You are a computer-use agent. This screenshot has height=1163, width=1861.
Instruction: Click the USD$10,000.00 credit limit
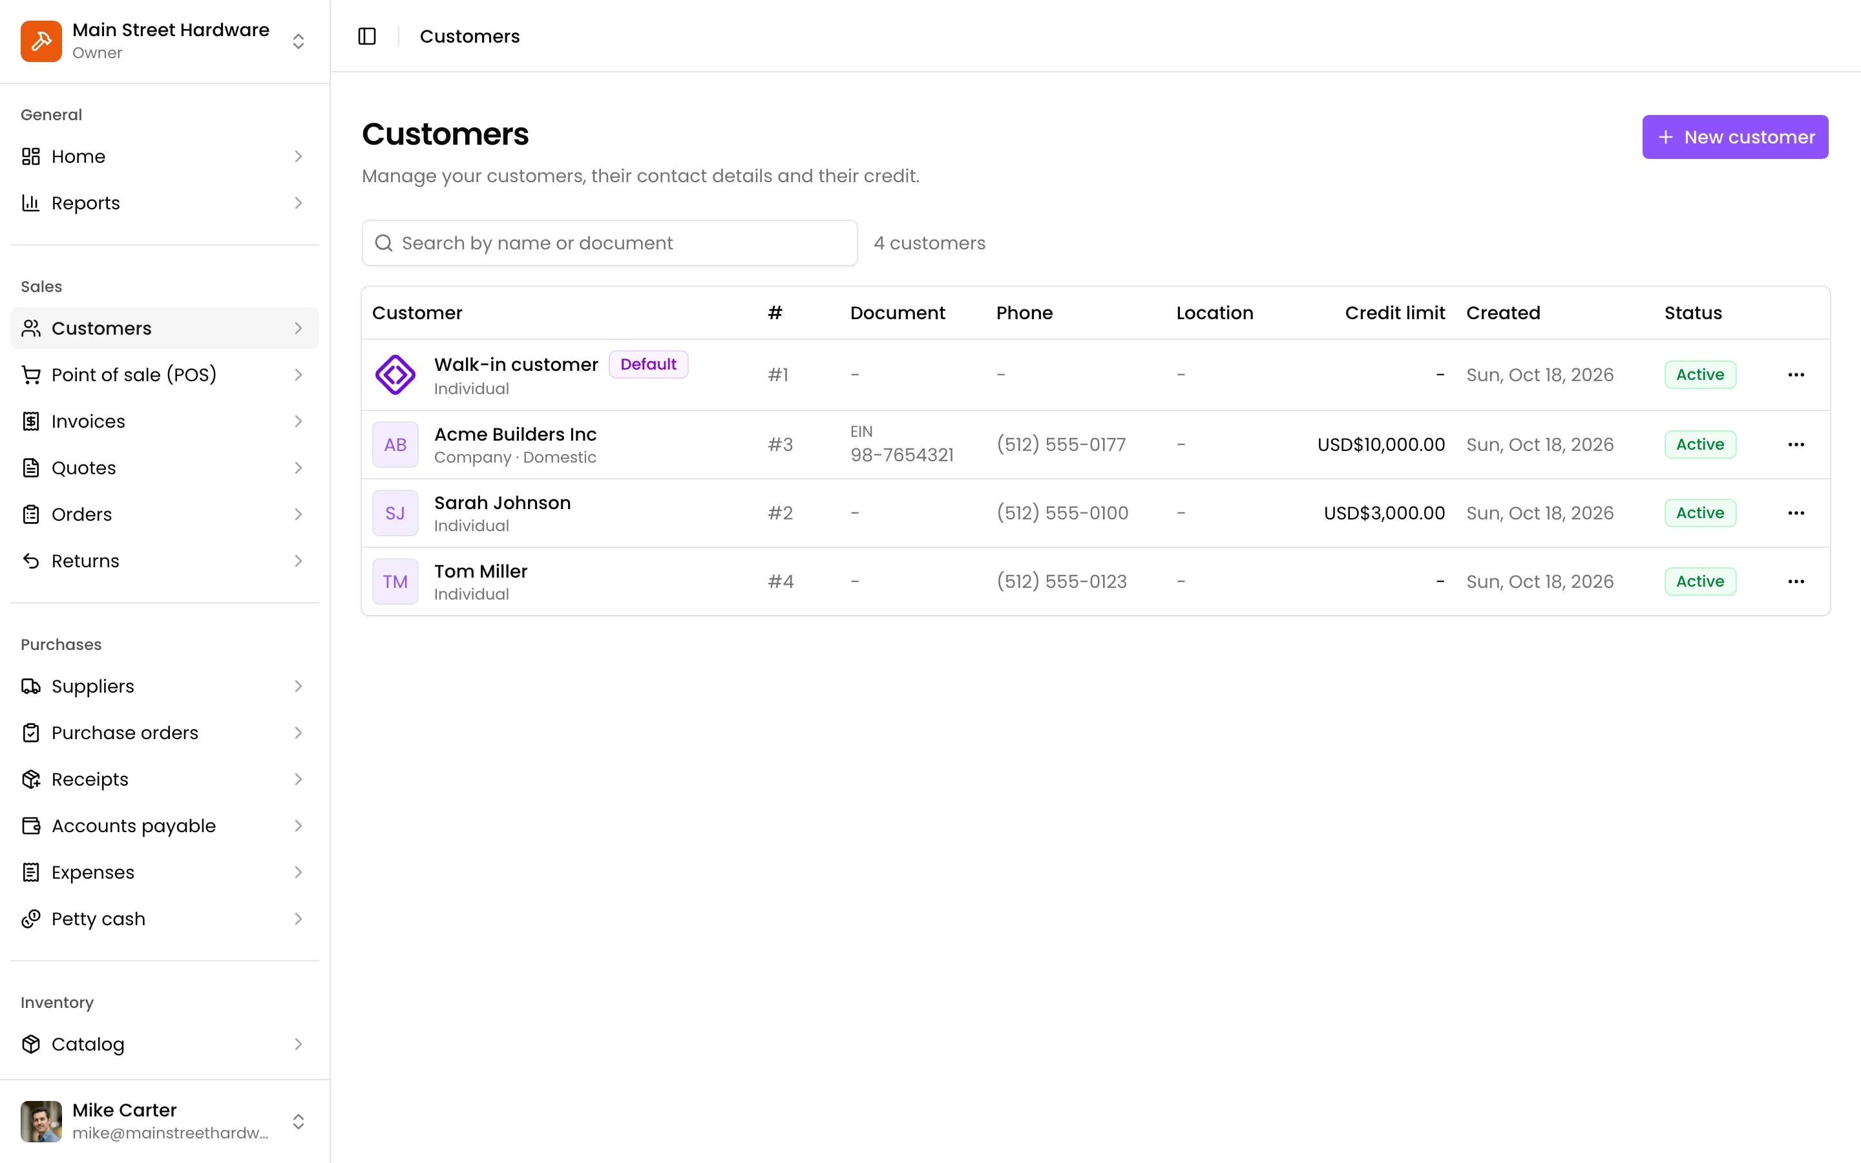tap(1381, 445)
